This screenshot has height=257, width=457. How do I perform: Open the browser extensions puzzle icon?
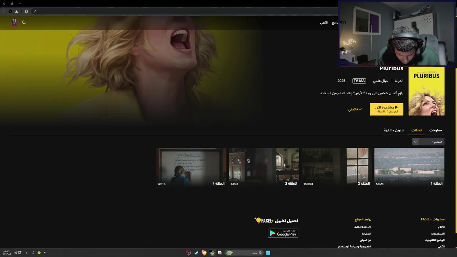pos(26,11)
